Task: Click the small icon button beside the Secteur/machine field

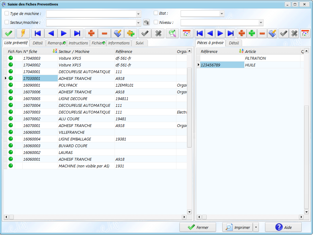Action: coord(146,22)
